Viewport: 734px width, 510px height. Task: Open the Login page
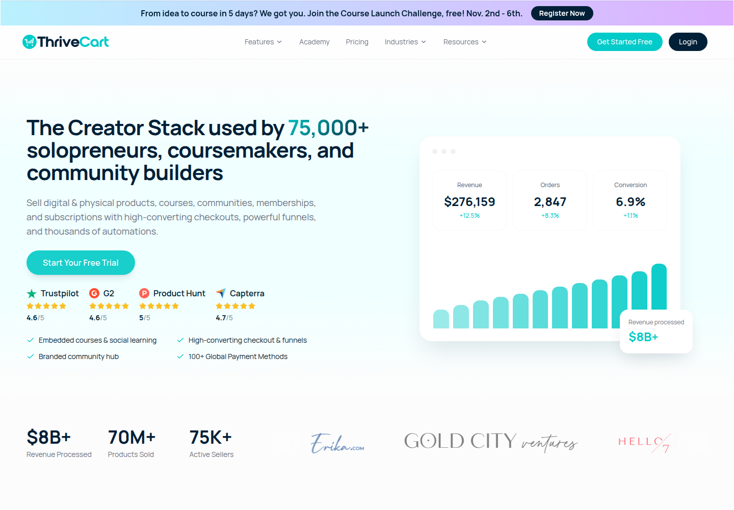(688, 42)
